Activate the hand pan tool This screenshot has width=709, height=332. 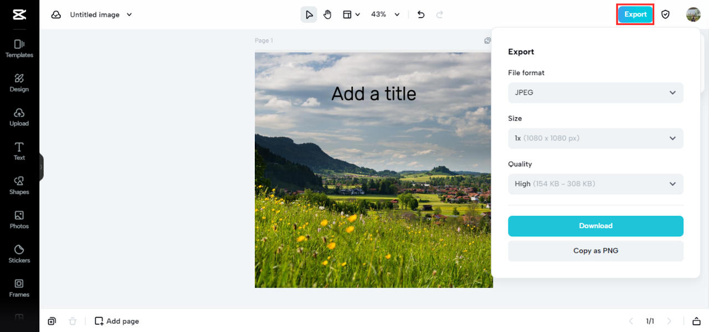tap(327, 14)
